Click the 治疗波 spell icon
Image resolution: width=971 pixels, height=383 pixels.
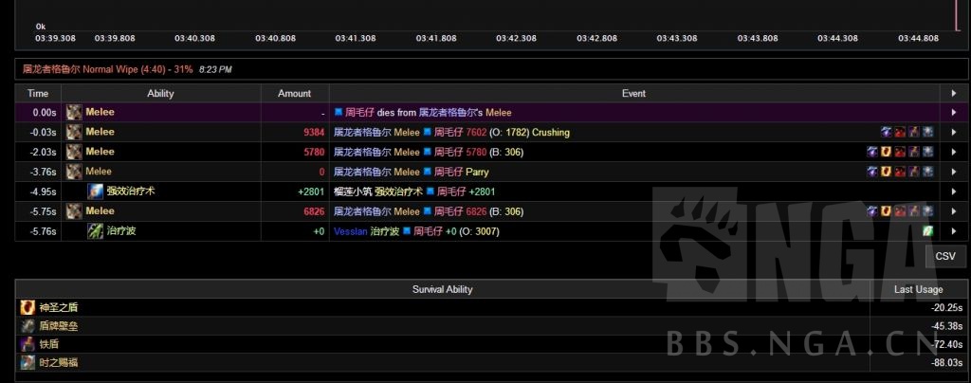point(96,231)
